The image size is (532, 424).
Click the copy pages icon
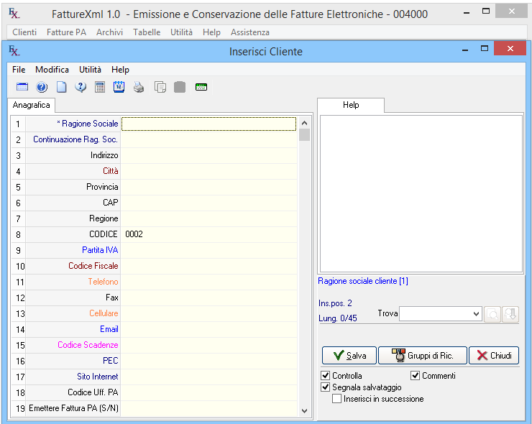tap(160, 87)
